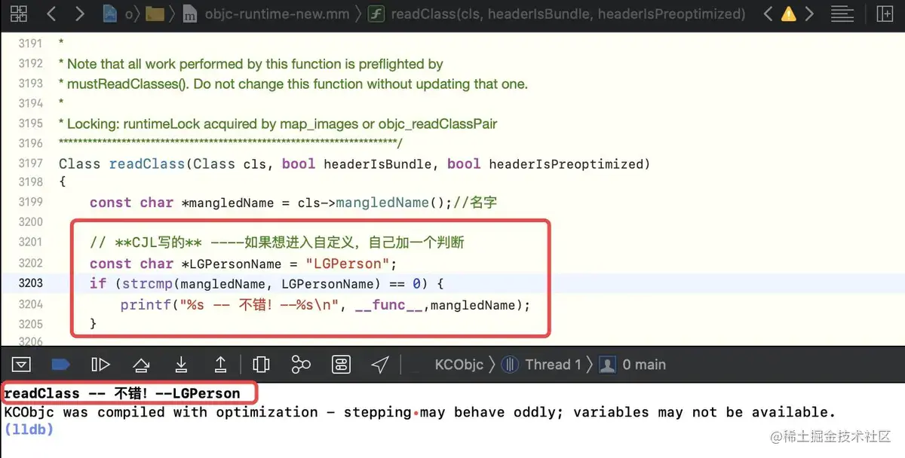Click line number 3204 in the gutter
The image size is (905, 458).
pos(31,304)
